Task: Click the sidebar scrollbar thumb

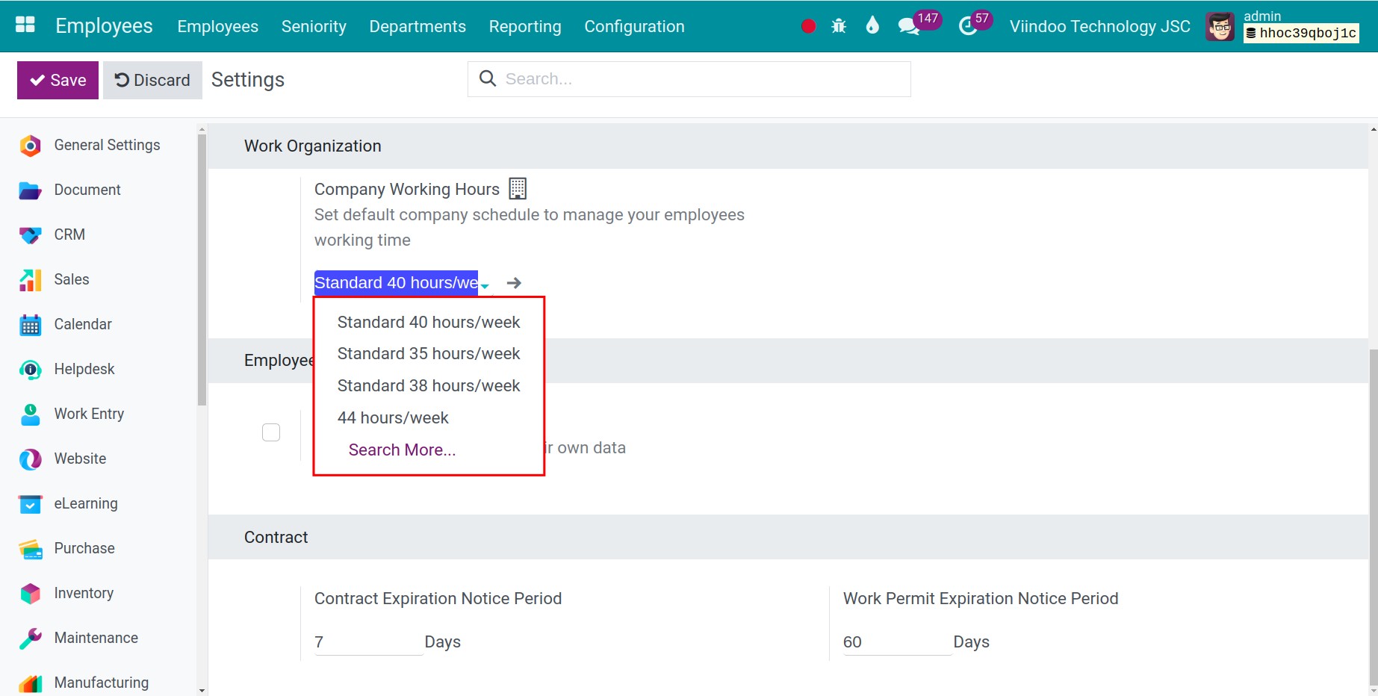Action: pos(202,269)
